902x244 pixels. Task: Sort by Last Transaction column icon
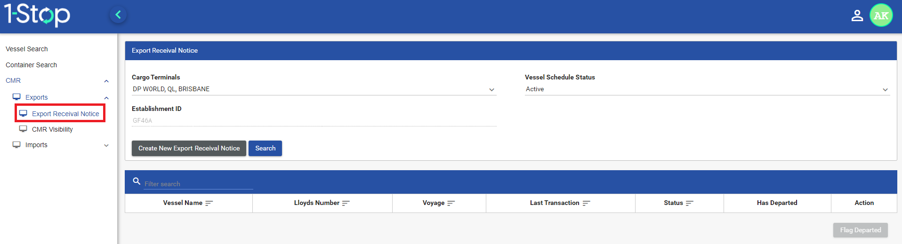(x=586, y=203)
